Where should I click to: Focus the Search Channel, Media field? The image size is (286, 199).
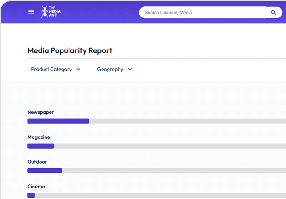coord(202,12)
